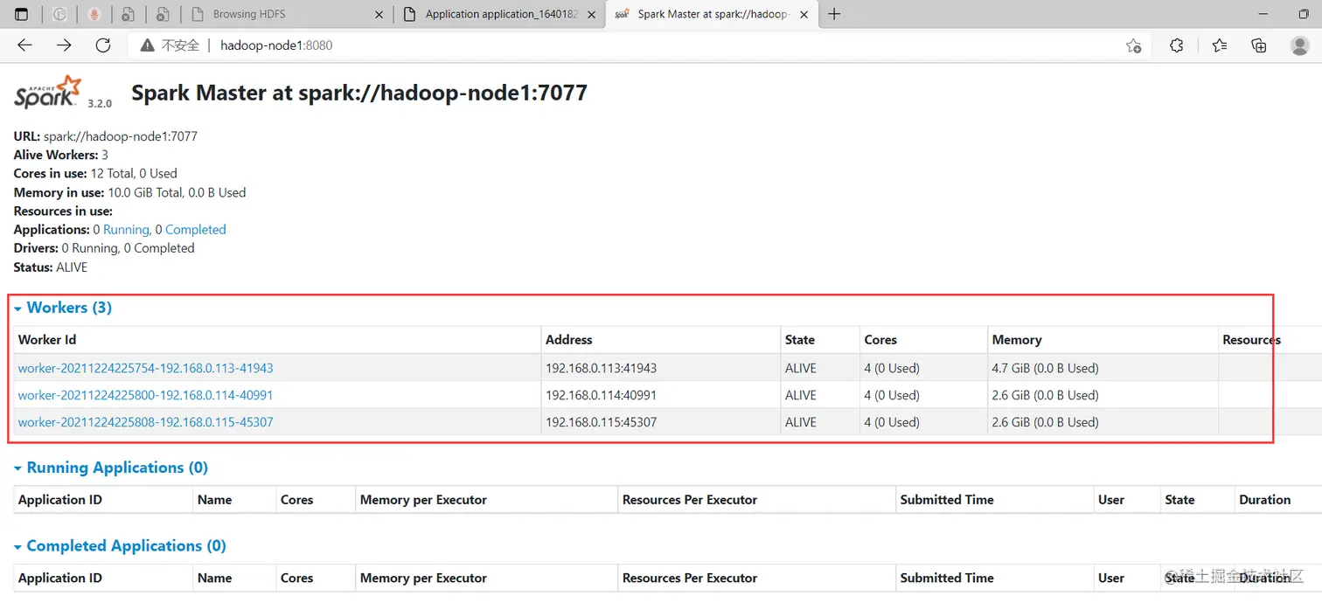Select the pinned tab with red microphone icon

94,14
